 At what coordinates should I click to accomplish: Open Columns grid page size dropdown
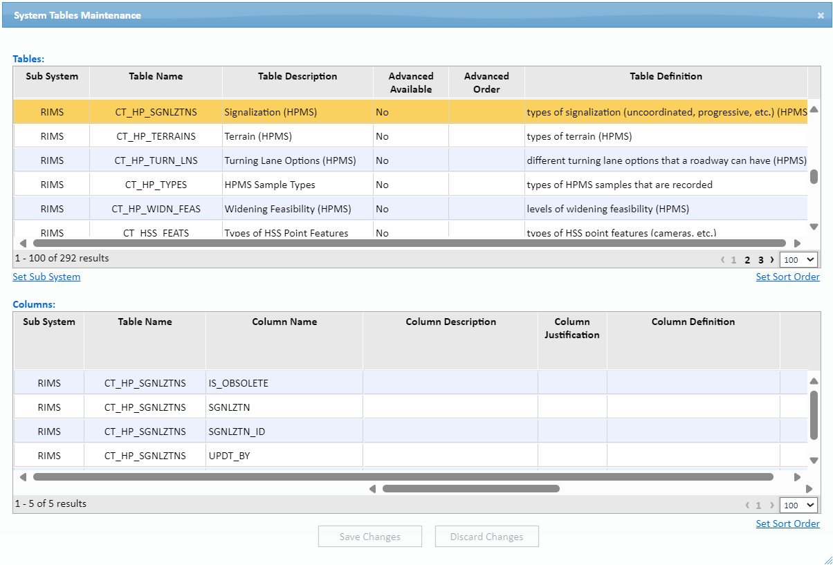(798, 506)
